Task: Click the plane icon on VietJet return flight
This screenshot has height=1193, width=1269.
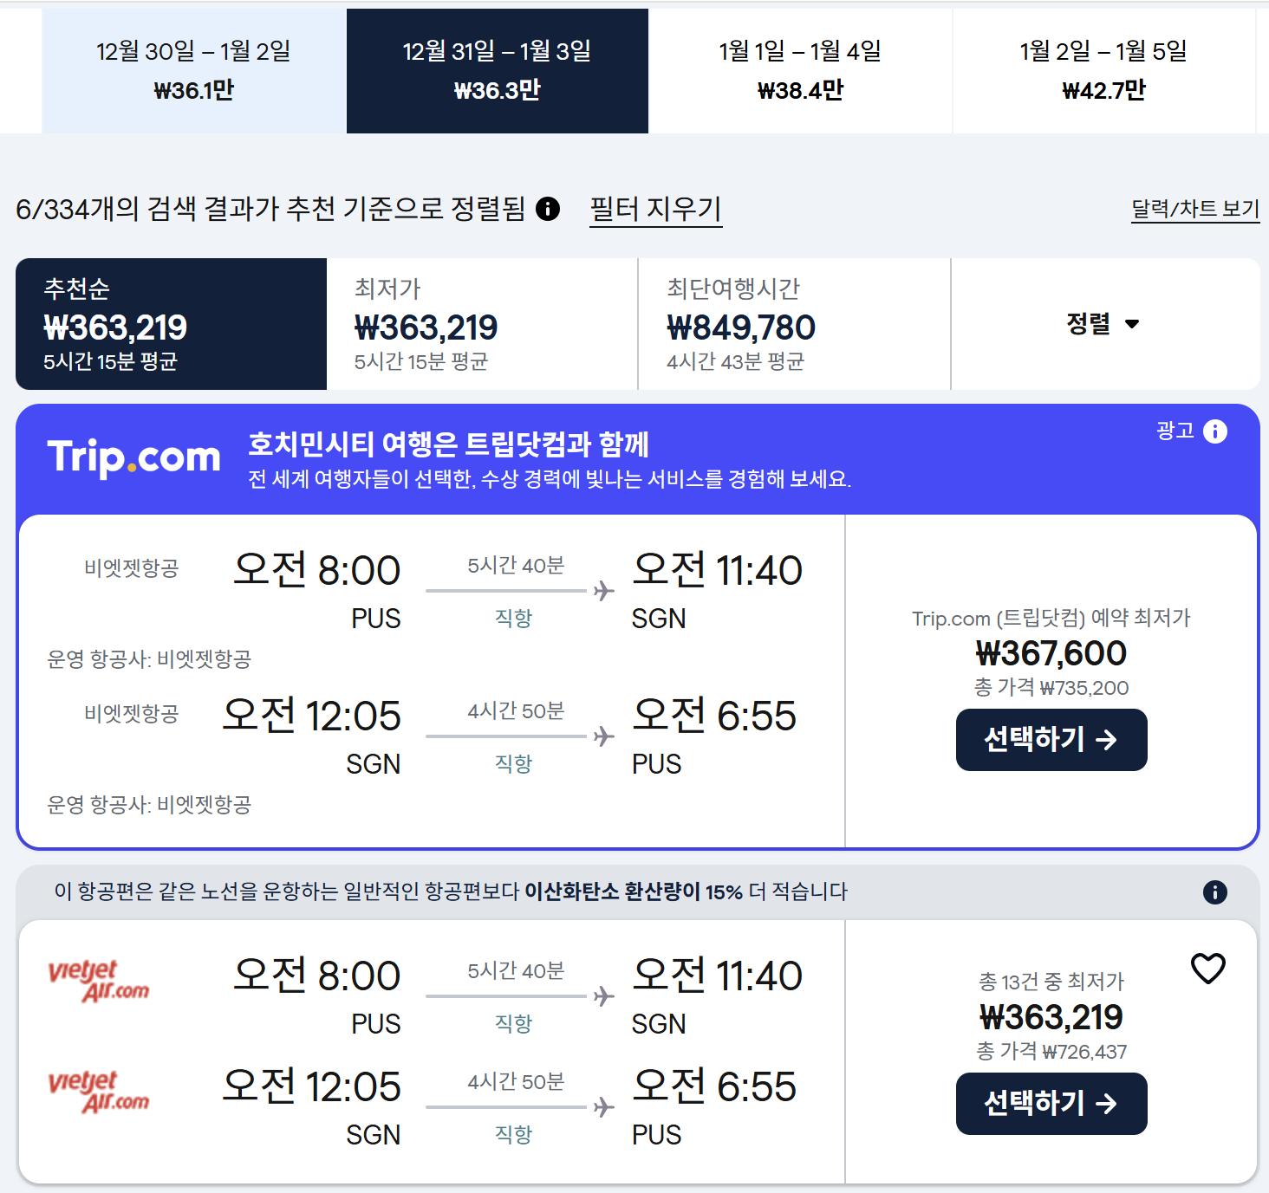Action: point(603,1107)
